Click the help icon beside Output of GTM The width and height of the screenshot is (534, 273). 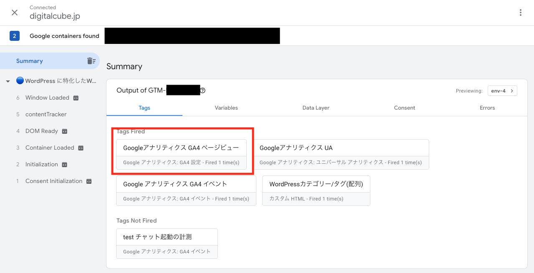tap(202, 90)
